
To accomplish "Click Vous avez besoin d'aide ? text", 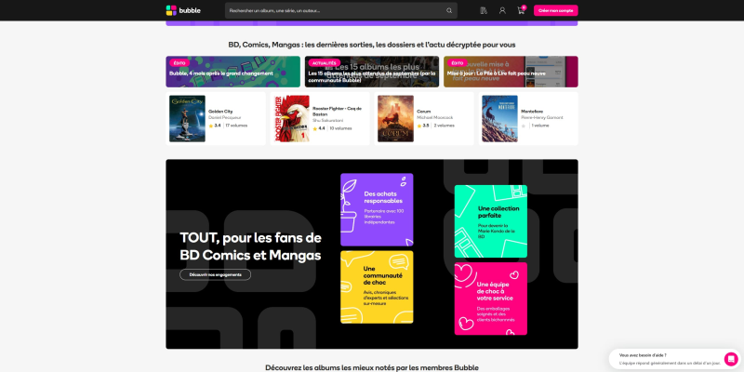I will pos(643,355).
